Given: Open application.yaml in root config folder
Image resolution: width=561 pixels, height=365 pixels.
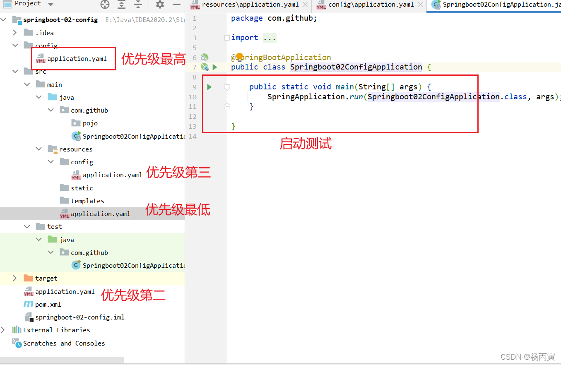Looking at the screenshot, I should tap(77, 59).
